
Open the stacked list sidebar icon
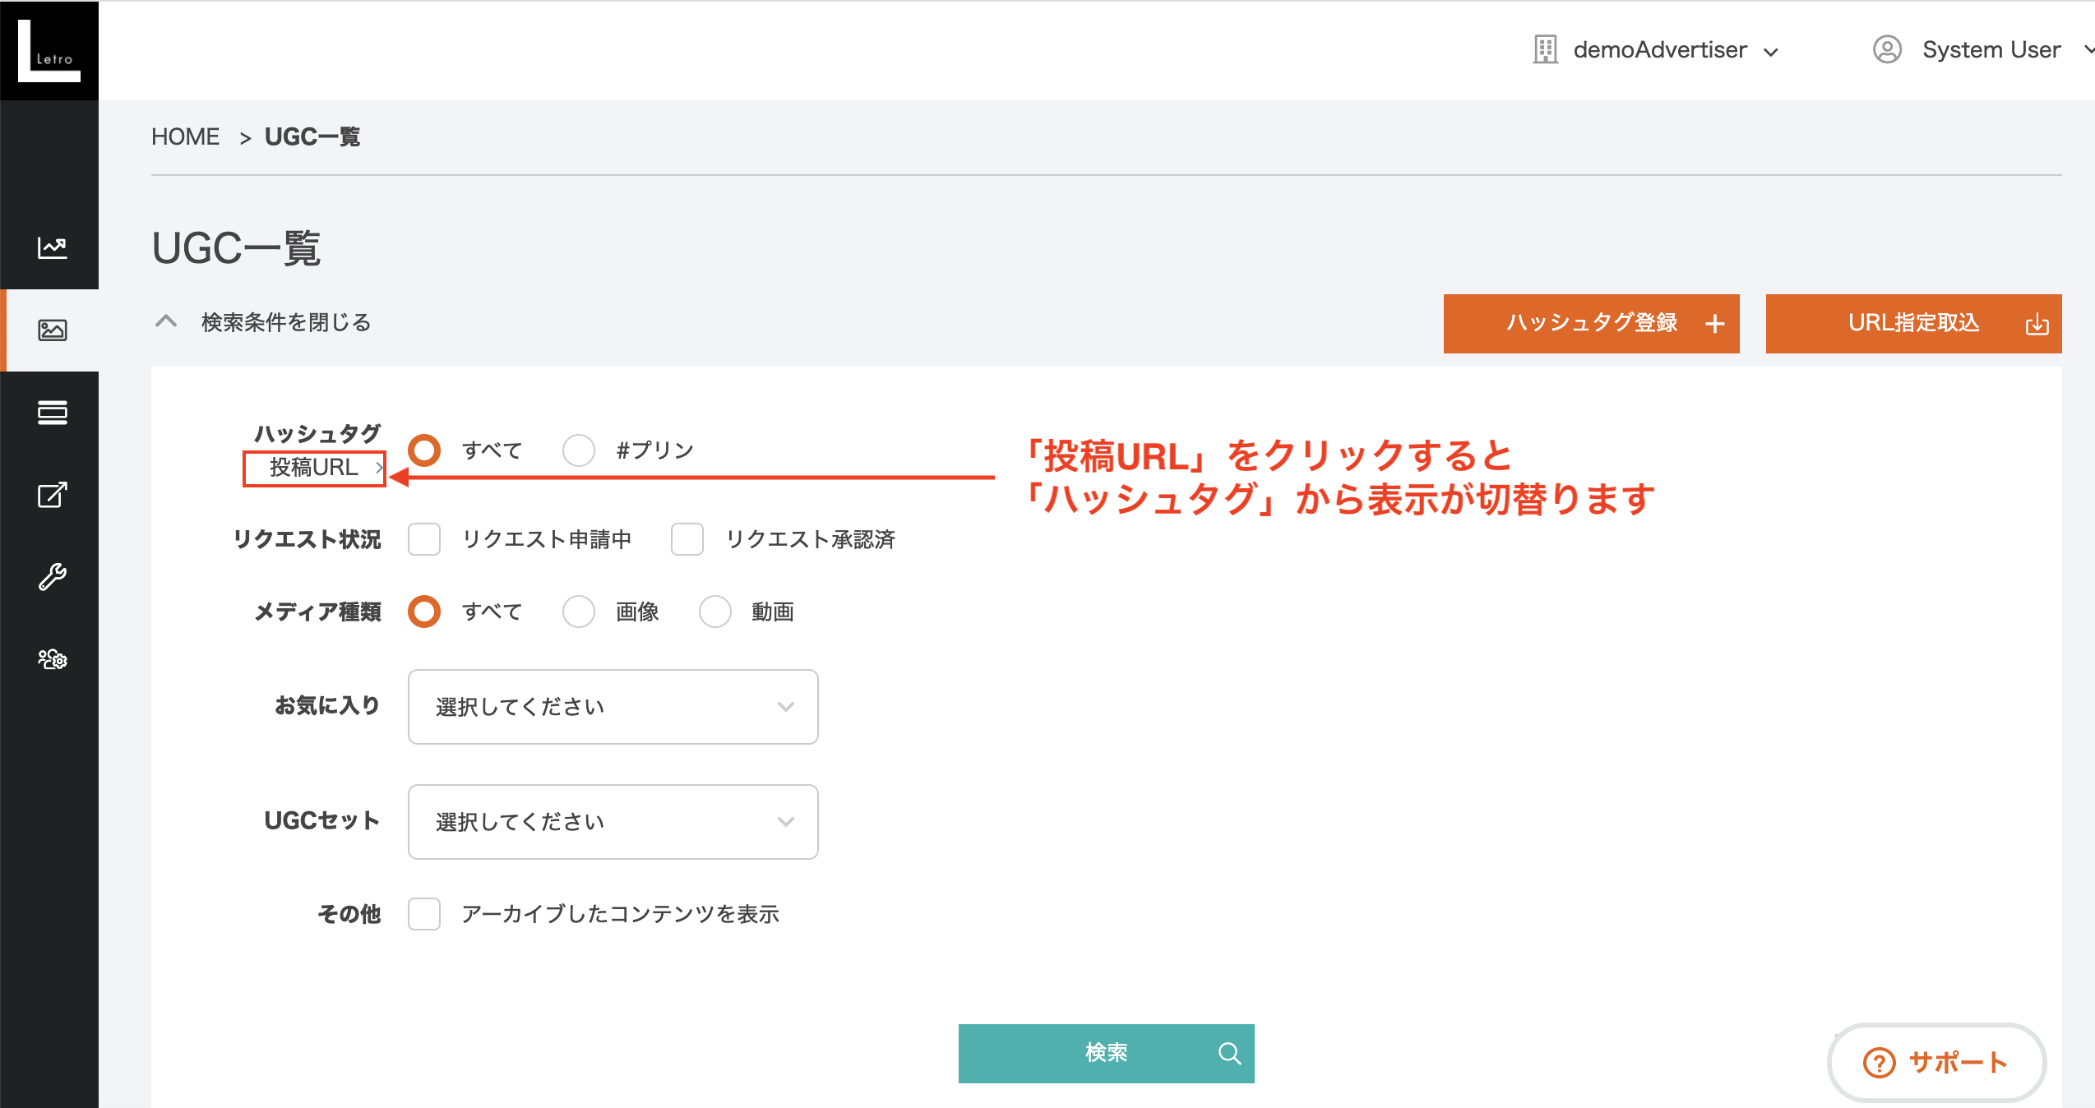[52, 413]
